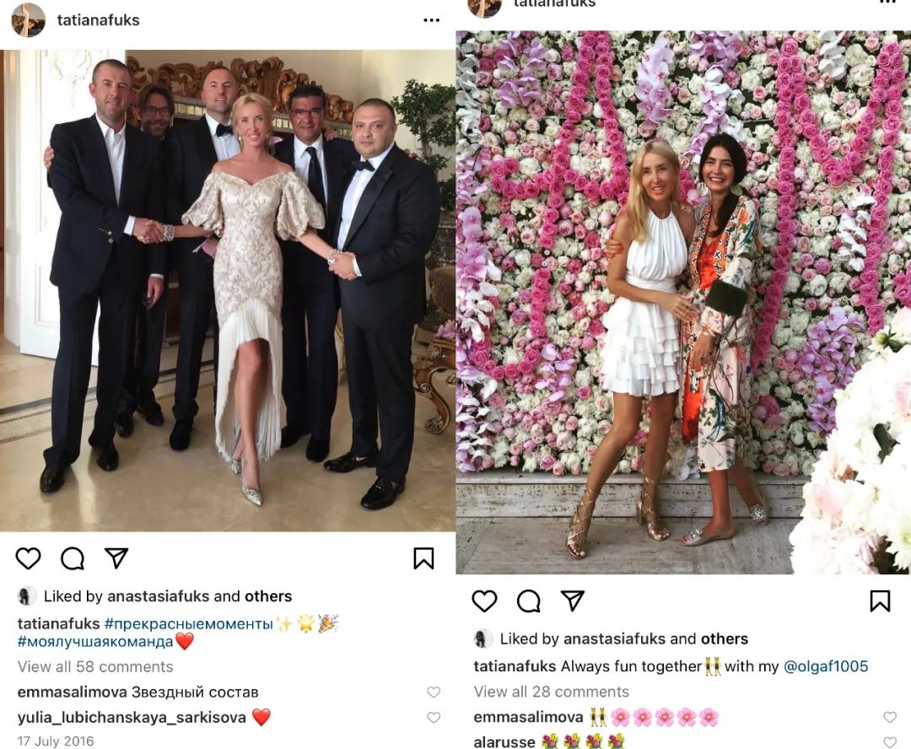Expand View all 58 comments
The height and width of the screenshot is (749, 911).
pos(95,666)
